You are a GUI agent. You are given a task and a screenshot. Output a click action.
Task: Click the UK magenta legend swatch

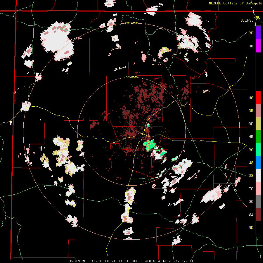click(258, 46)
